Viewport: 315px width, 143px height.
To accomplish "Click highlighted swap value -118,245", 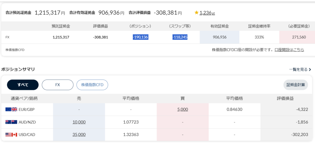I will (x=180, y=37).
